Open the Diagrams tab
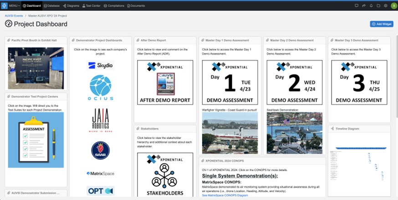Viewport: 398px width, 200px height. click(71, 5)
